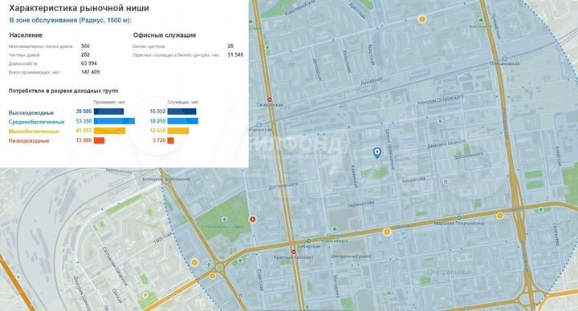
Task: Click the Кавалерийская street label
Action: pos(299,8)
